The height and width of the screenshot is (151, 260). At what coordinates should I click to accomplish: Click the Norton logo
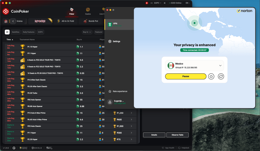pos(245,11)
